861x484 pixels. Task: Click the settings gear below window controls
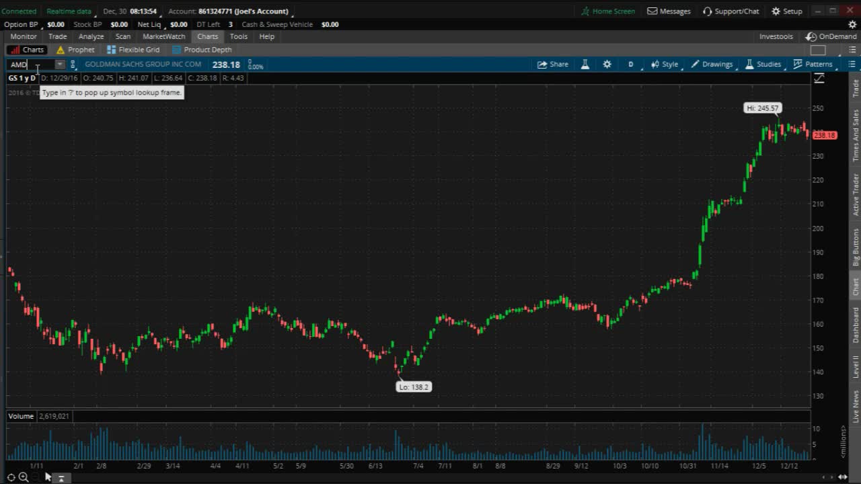point(852,24)
